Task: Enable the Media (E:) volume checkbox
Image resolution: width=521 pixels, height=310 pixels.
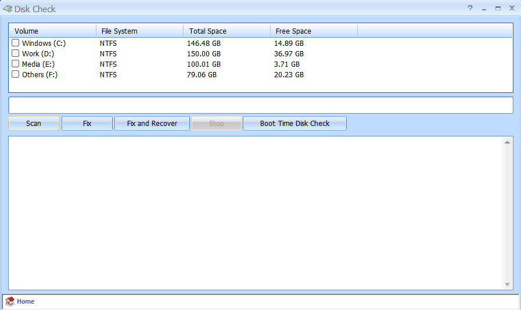Action: [16, 64]
